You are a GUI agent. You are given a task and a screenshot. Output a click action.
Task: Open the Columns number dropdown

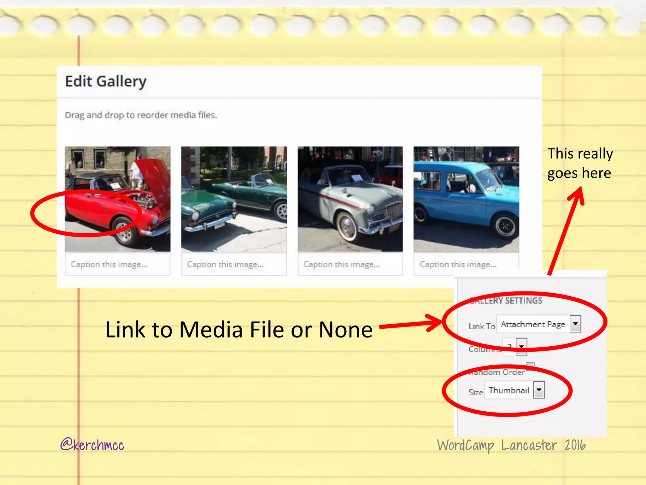(x=515, y=347)
